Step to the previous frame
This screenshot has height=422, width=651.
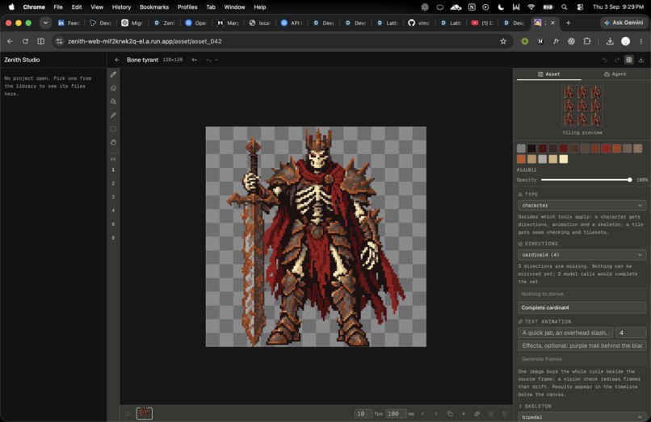[422, 414]
